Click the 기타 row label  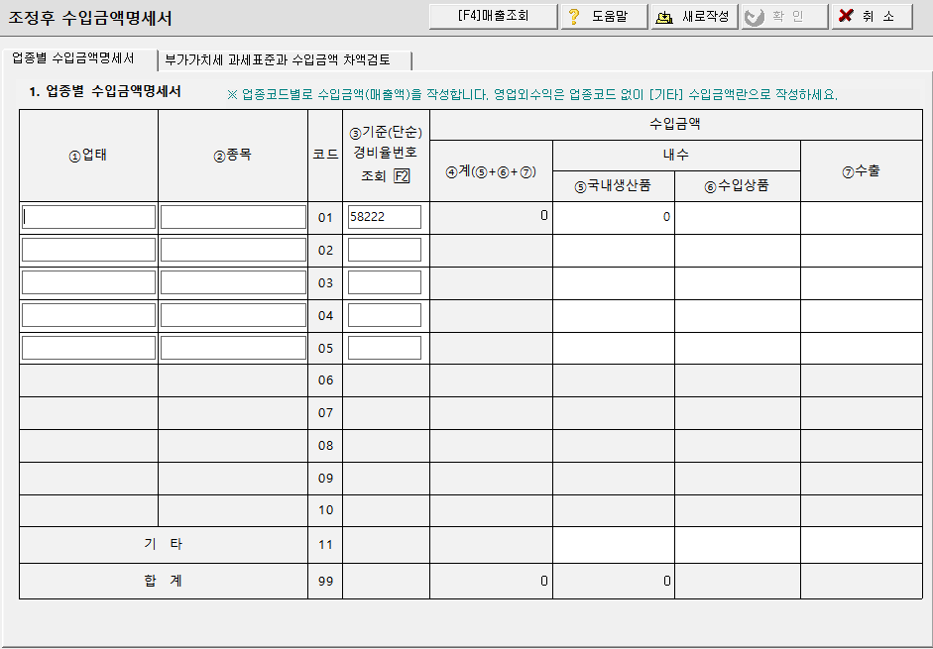click(x=163, y=545)
